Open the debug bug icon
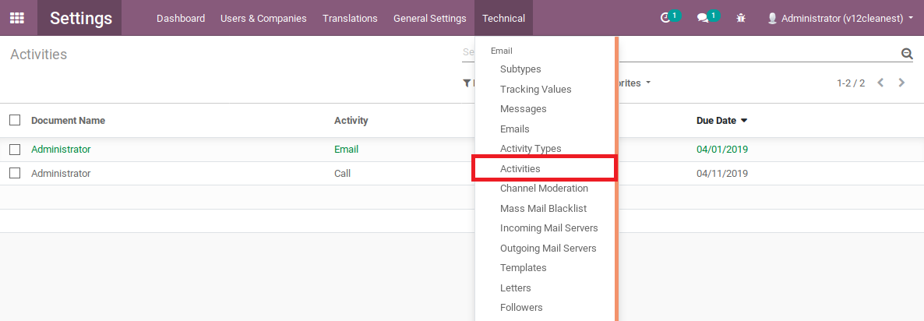Screen dimensions: 924x321 [741, 18]
